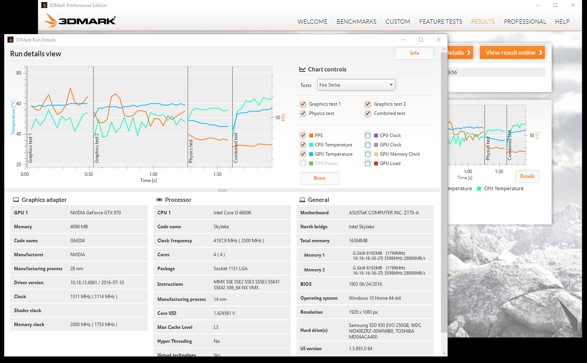This screenshot has height=363, width=587.
Task: Click the Physics test marker in Run Details chart
Action: [191, 151]
